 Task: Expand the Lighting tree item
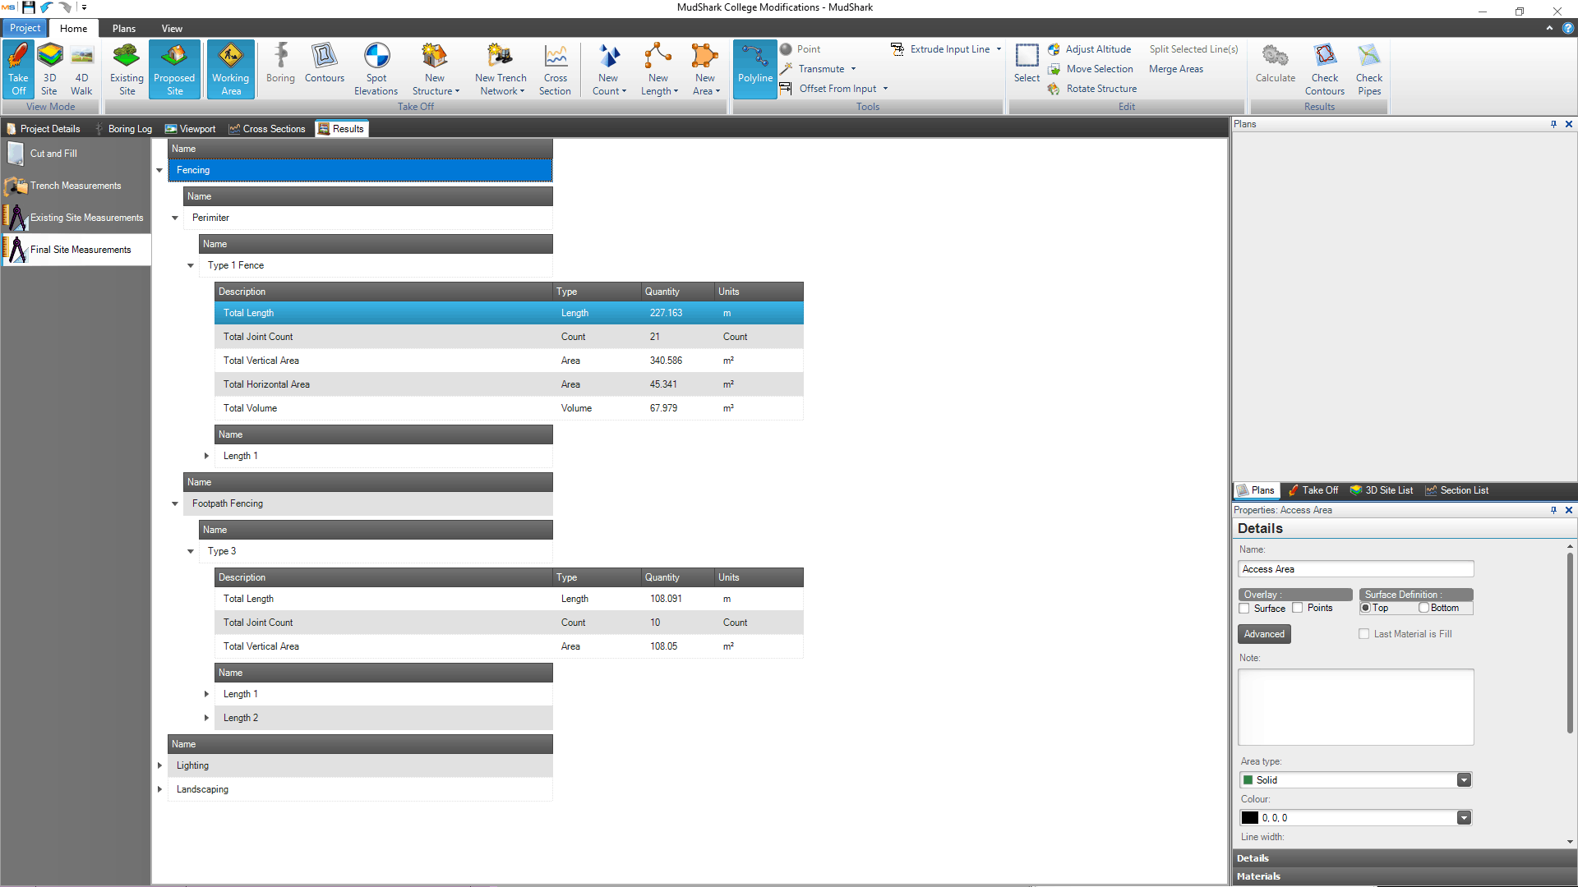(159, 765)
